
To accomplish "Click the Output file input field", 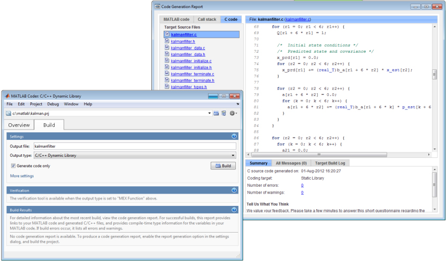I will [x=135, y=146].
